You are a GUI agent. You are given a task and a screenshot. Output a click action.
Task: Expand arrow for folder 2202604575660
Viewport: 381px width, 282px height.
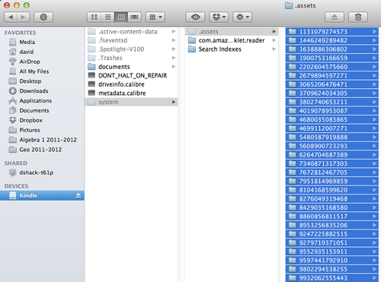pyautogui.click(x=374, y=67)
